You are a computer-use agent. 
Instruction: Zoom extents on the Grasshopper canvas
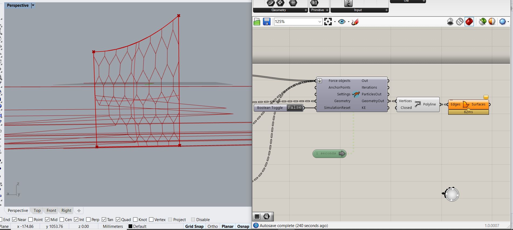tap(328, 22)
